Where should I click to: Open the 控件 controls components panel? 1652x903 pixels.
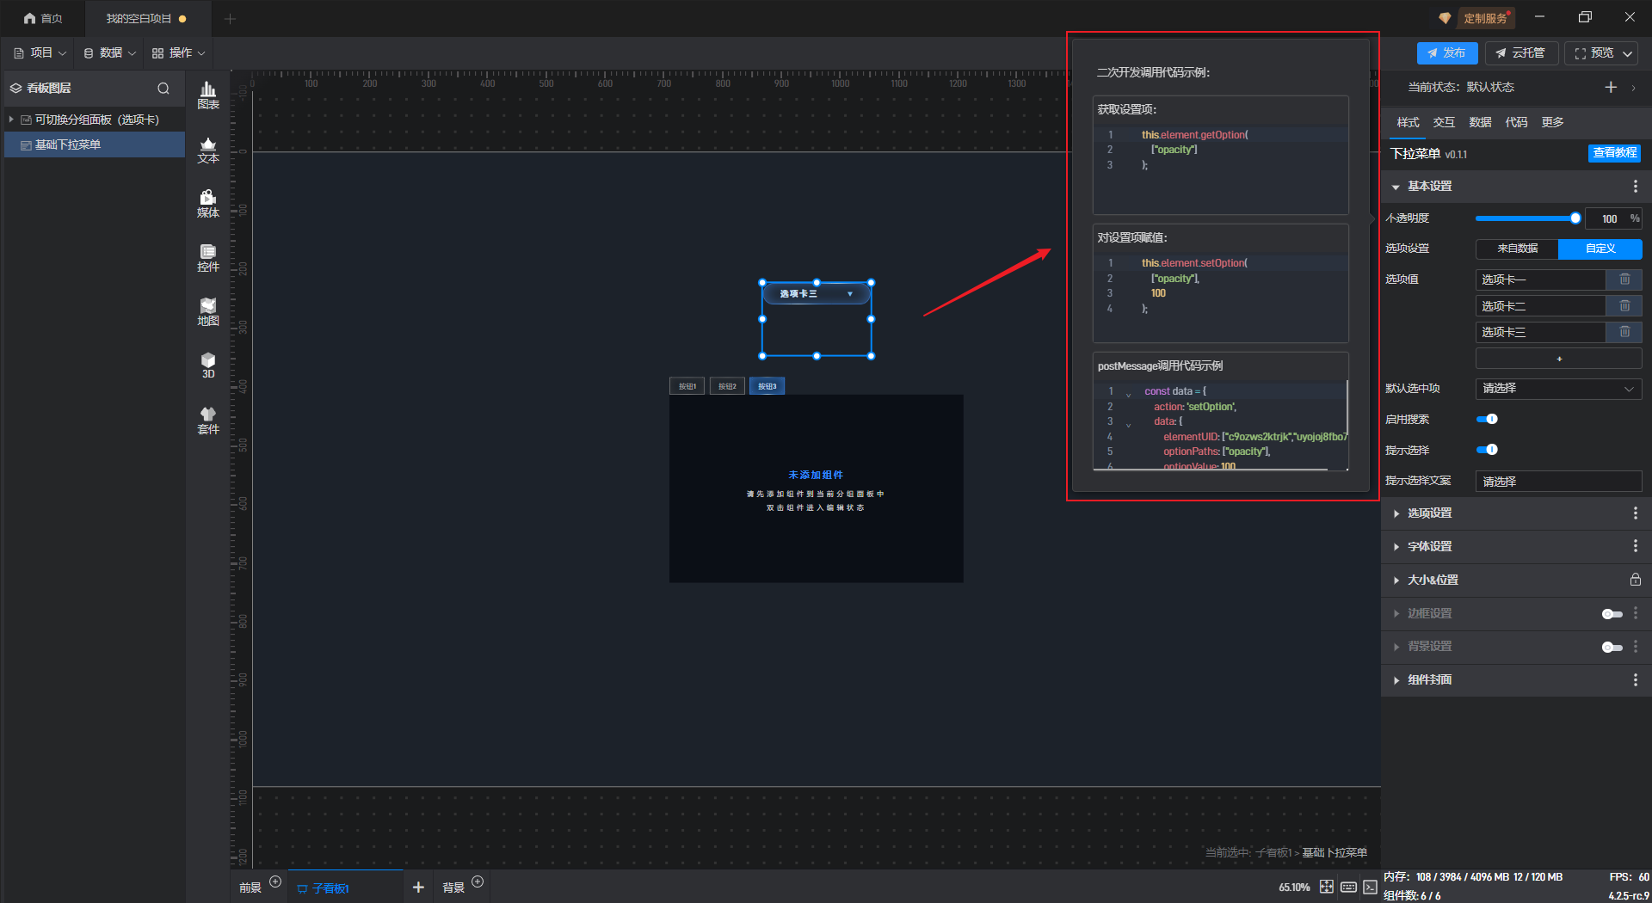(x=208, y=258)
